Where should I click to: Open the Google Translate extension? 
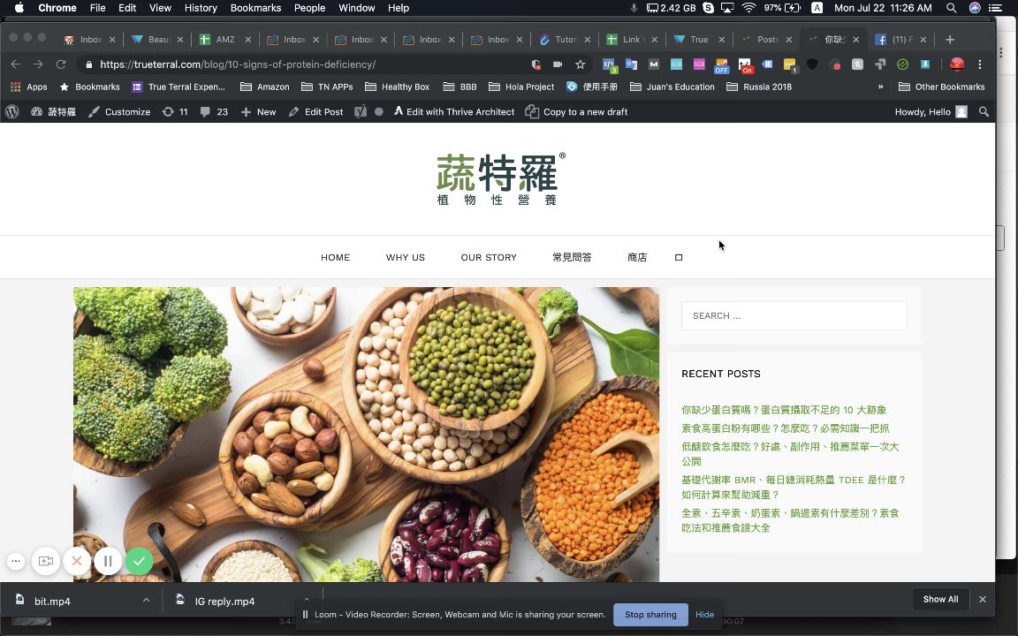click(x=632, y=64)
